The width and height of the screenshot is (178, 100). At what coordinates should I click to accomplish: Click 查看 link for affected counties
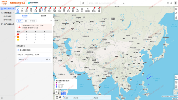[48, 59]
